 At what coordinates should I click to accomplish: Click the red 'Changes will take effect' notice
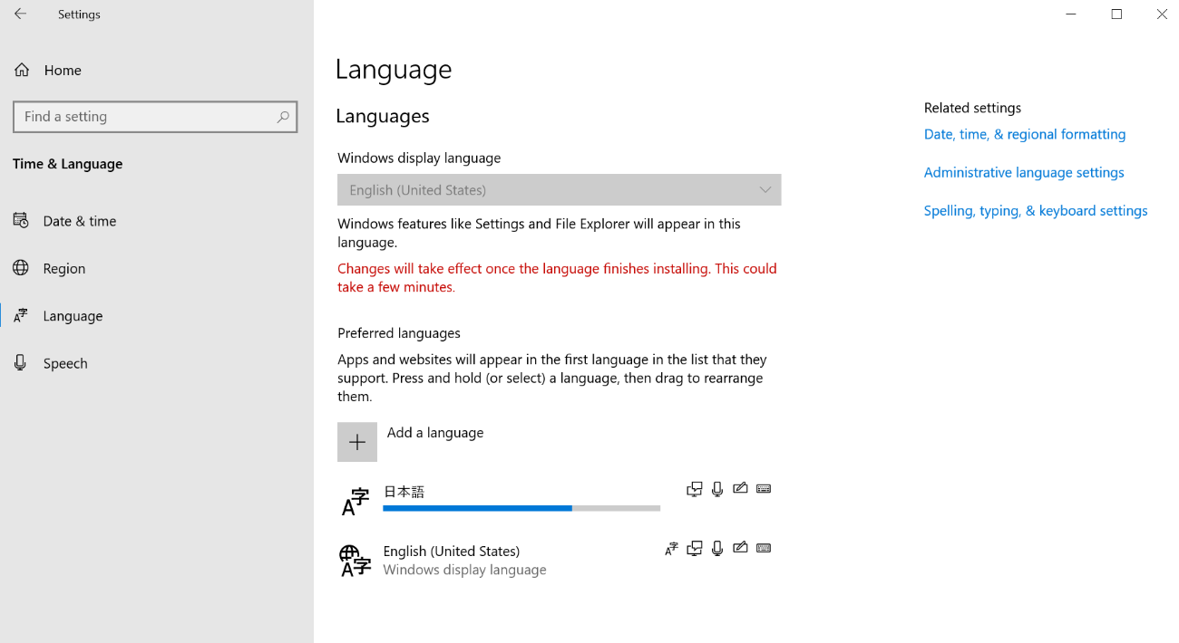coord(557,277)
